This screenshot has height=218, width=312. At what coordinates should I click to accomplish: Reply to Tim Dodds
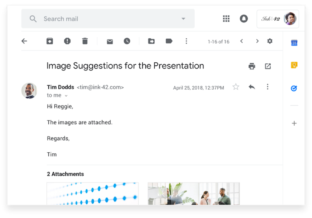[x=252, y=87]
